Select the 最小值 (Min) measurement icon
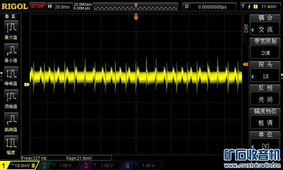 [11, 53]
